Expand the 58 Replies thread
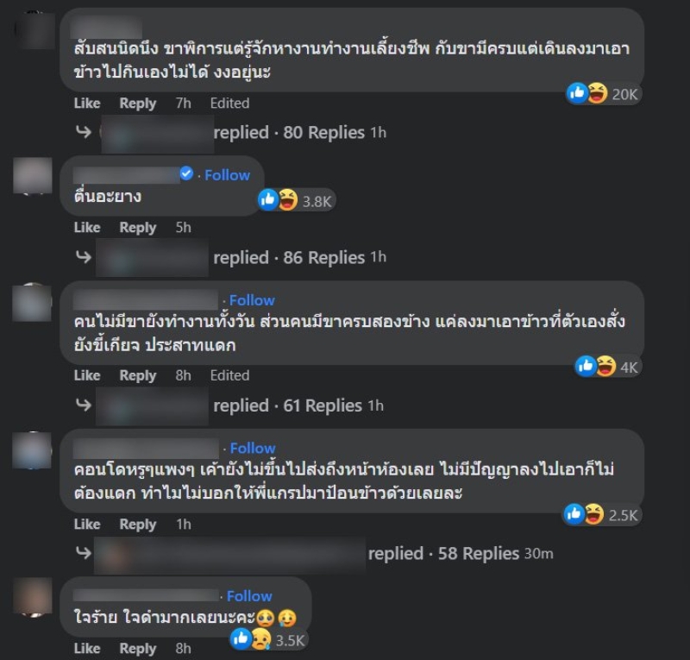 [479, 553]
